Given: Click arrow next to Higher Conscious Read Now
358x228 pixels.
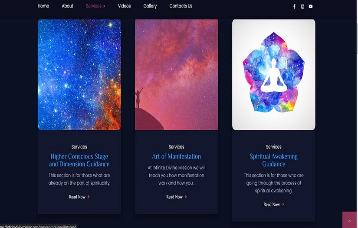Looking at the screenshot, I should (x=89, y=197).
